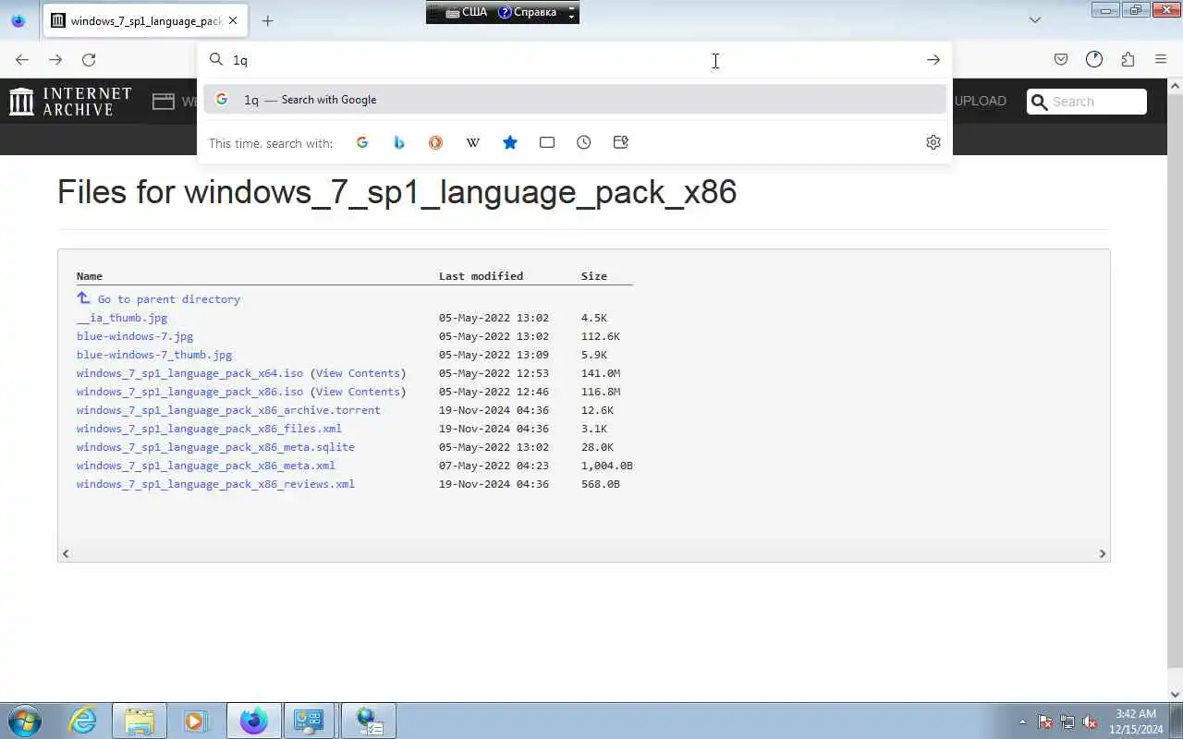
Task: Open blue-windows-7_thumb.jpg file
Action: click(154, 355)
